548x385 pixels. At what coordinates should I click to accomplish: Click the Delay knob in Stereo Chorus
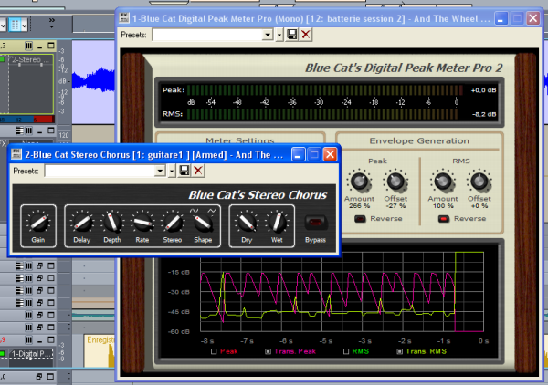82,223
